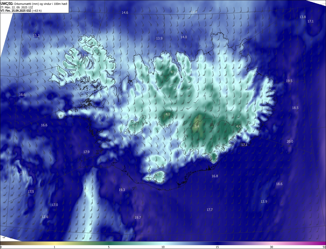Screen dimensions: 326x249
Task: Click the colour scale tick label 10
Action: (163, 247)
